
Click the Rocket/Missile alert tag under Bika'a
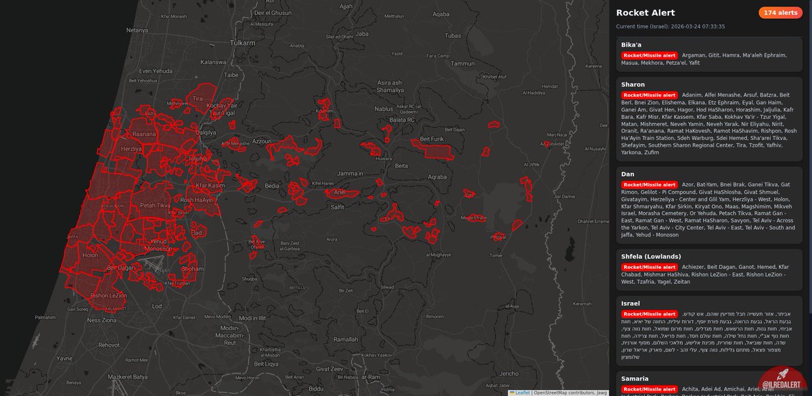tap(648, 55)
